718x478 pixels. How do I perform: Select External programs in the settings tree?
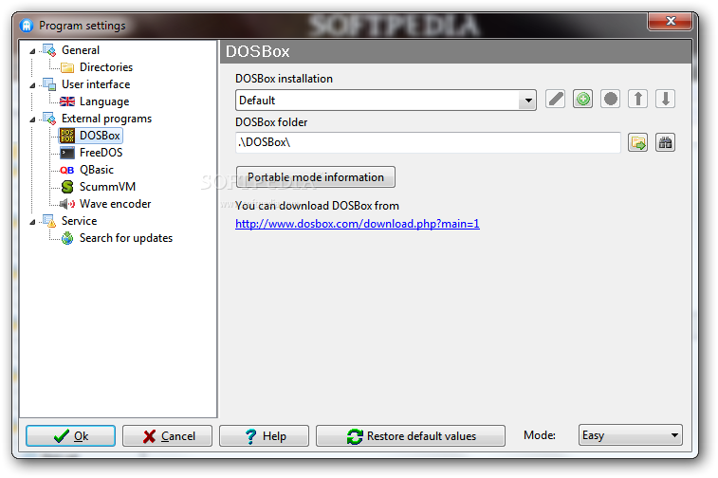(x=106, y=119)
